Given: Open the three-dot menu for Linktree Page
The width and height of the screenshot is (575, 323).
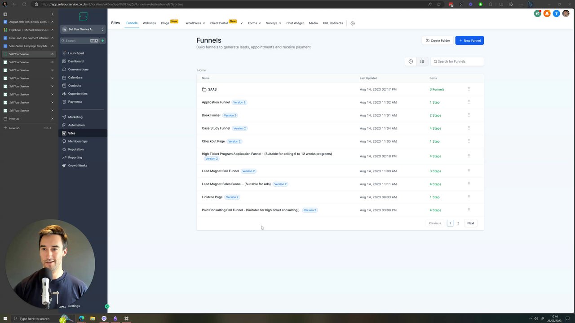Looking at the screenshot, I should point(469,197).
